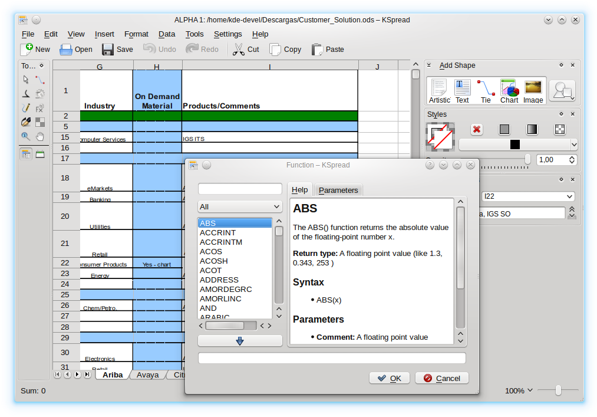Viewport: 597px width, 417px height.
Task: Click the OK button in Function dialog
Action: click(x=389, y=378)
